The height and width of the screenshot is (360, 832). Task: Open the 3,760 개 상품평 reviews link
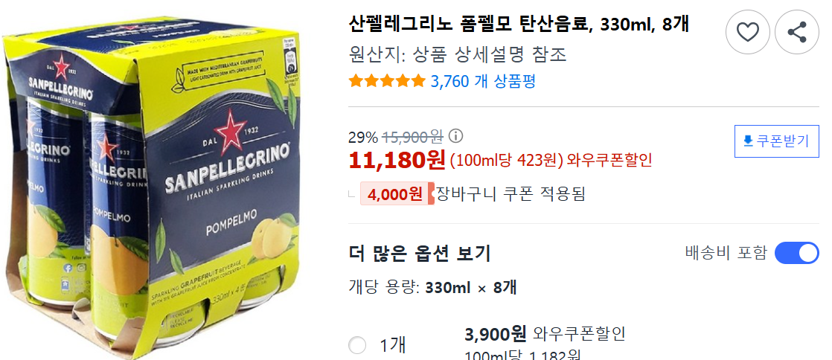tap(483, 81)
